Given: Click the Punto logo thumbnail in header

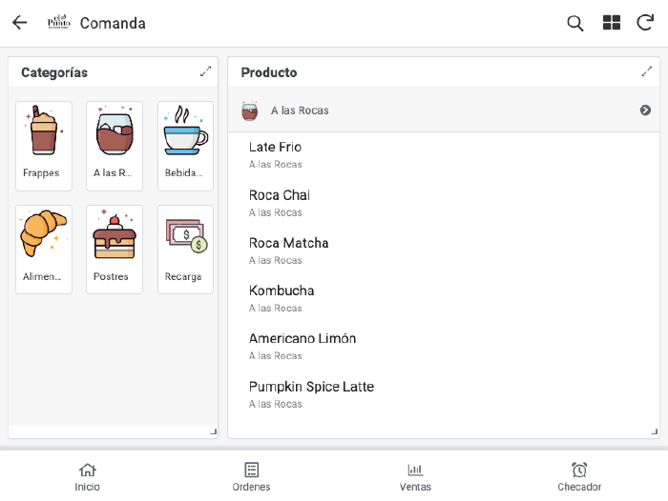Looking at the screenshot, I should click(59, 23).
